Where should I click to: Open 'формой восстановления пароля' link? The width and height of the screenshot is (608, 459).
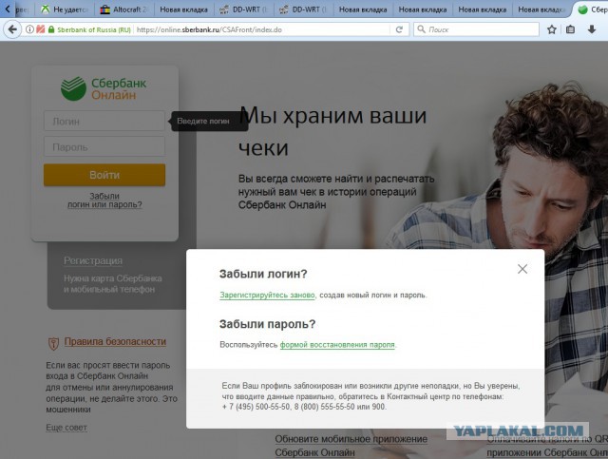[337, 345]
